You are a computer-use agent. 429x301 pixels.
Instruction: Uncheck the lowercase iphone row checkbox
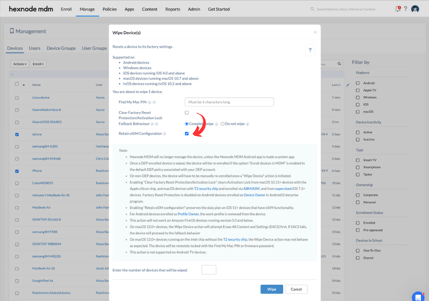17,135
